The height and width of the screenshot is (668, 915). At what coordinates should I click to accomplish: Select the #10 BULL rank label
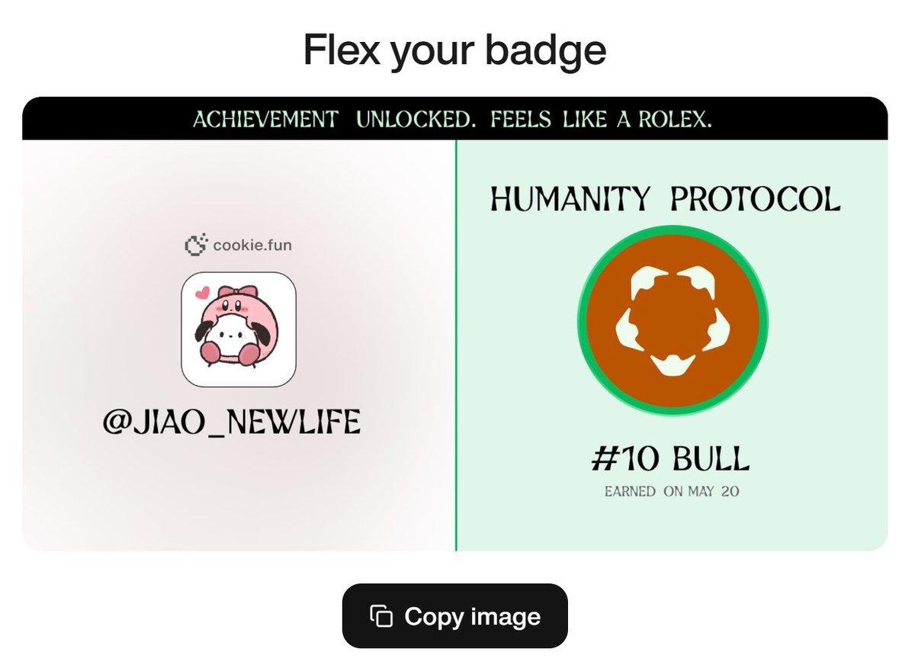tap(671, 459)
